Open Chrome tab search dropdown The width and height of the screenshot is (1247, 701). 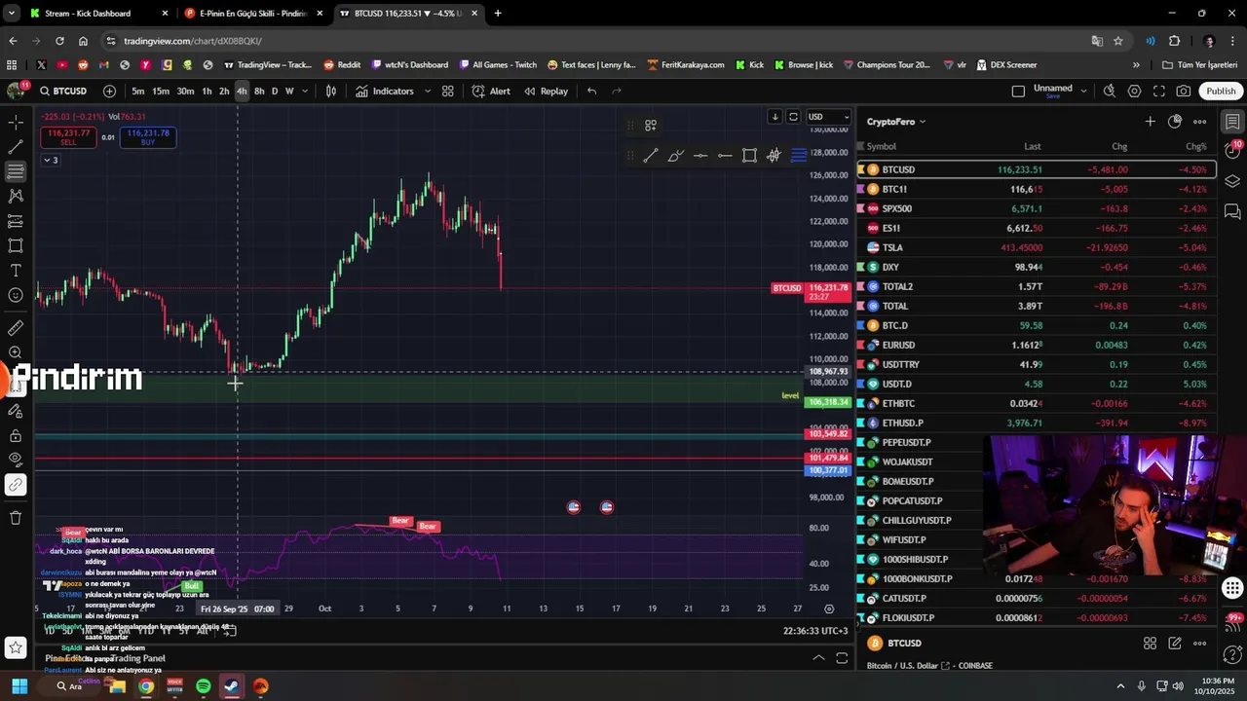point(12,14)
